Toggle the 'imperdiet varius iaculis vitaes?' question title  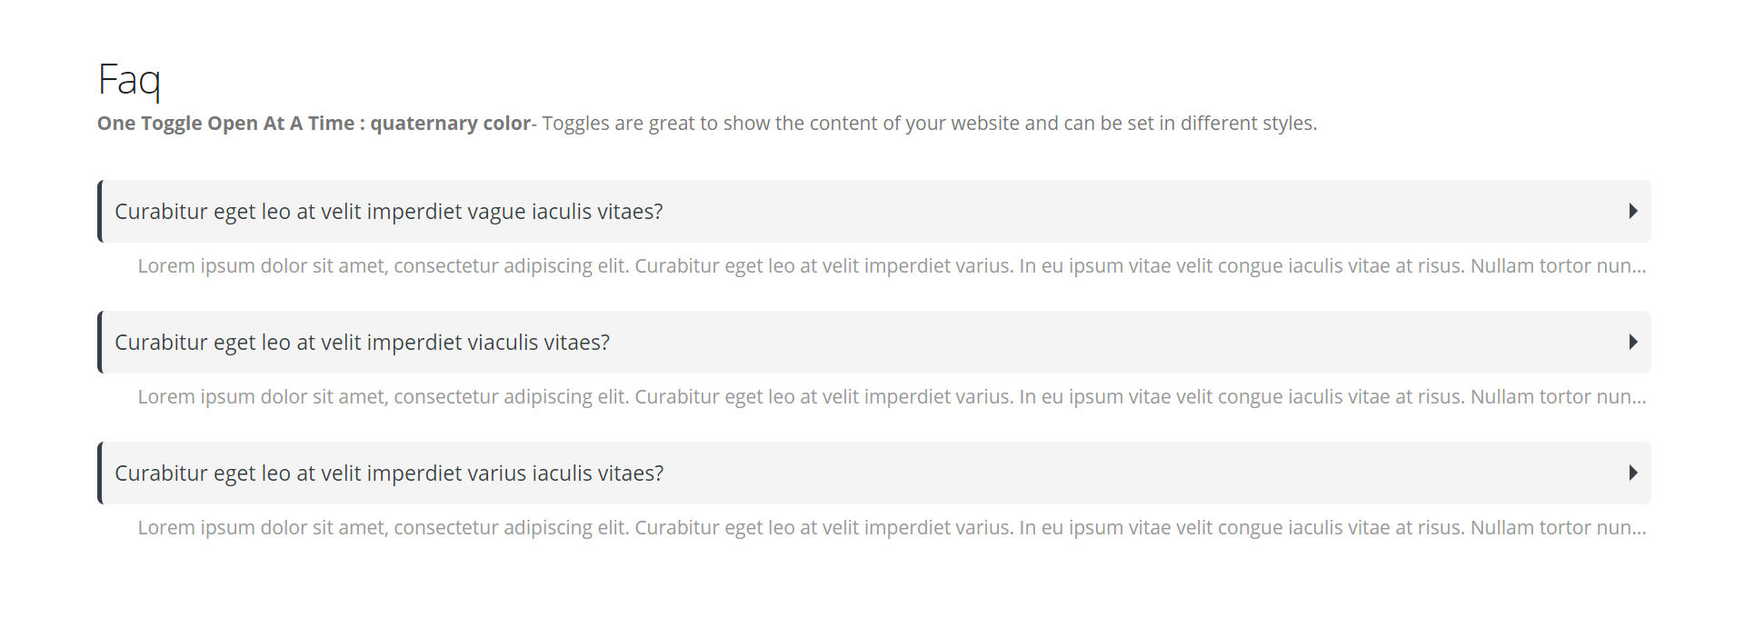(x=389, y=473)
